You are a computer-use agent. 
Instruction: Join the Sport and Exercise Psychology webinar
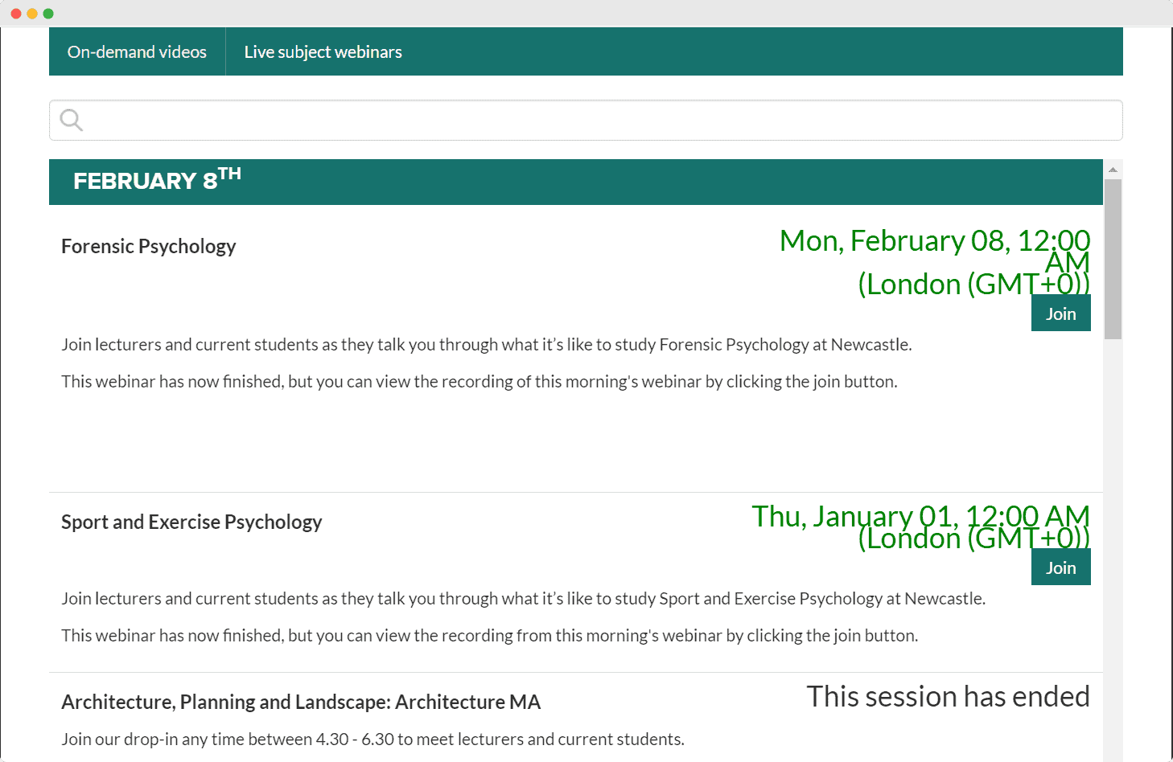[x=1060, y=567]
